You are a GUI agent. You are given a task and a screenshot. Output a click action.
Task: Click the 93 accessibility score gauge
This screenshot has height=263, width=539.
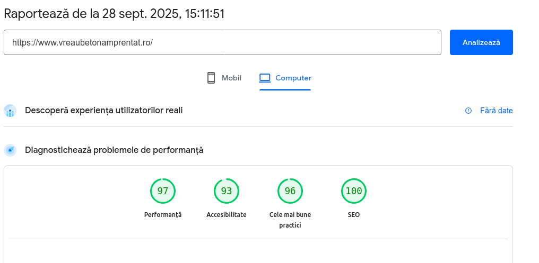[227, 191]
